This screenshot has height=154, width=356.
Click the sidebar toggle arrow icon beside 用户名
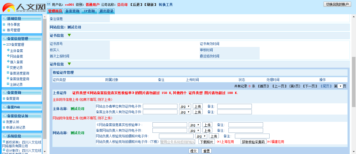(x=49, y=4)
